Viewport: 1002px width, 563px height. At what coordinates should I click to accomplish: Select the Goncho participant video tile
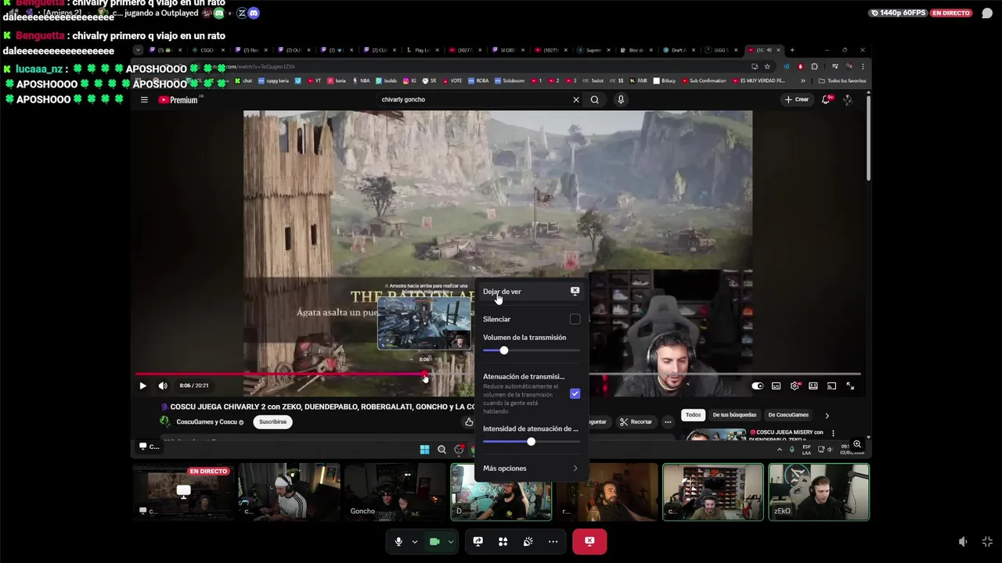tap(395, 492)
